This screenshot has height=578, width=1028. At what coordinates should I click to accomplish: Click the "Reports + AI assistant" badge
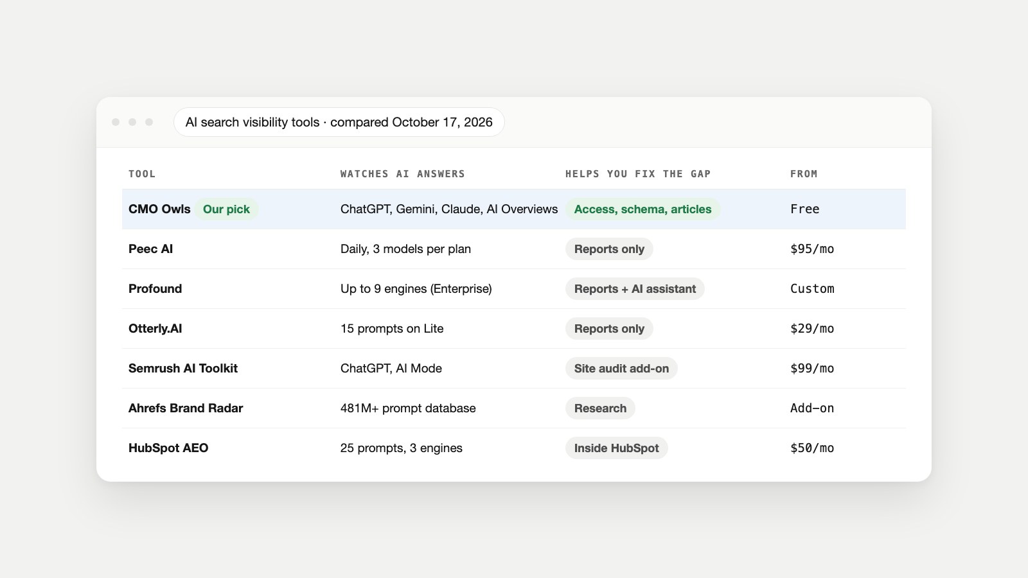[x=635, y=289]
